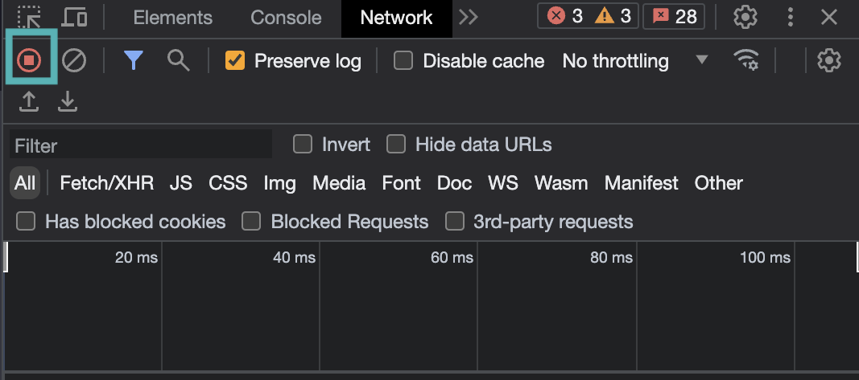The width and height of the screenshot is (859, 380).
Task: Switch to the Elements tab
Action: tap(172, 17)
